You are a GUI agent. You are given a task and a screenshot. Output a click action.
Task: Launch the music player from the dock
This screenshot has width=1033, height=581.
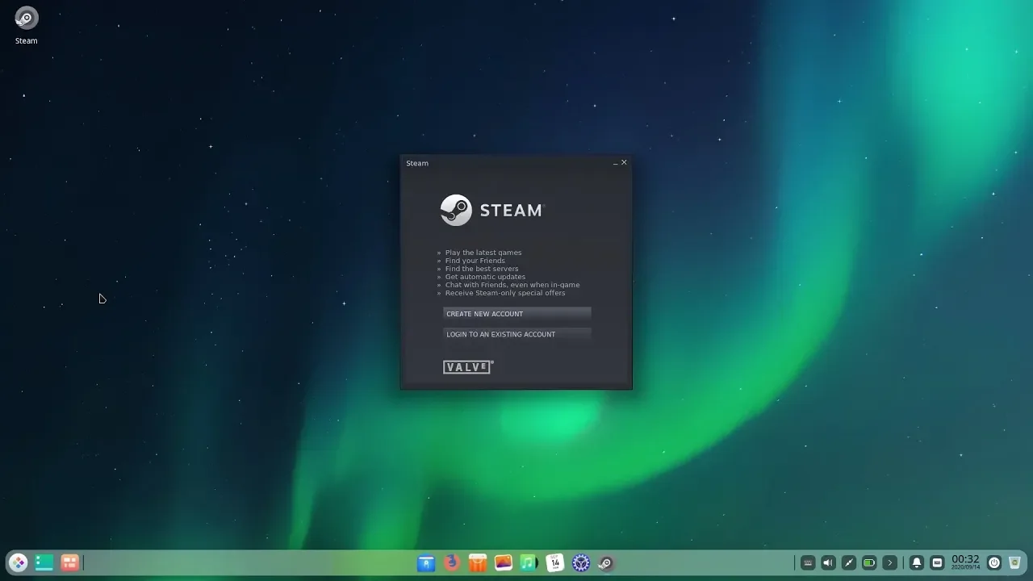click(529, 563)
